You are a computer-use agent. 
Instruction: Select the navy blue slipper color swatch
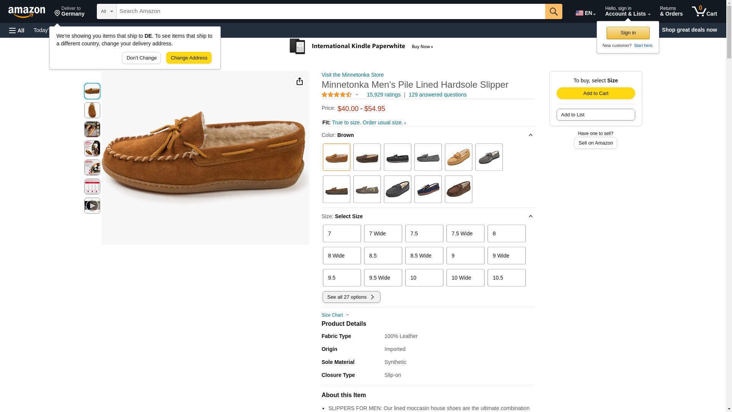pyautogui.click(x=428, y=189)
